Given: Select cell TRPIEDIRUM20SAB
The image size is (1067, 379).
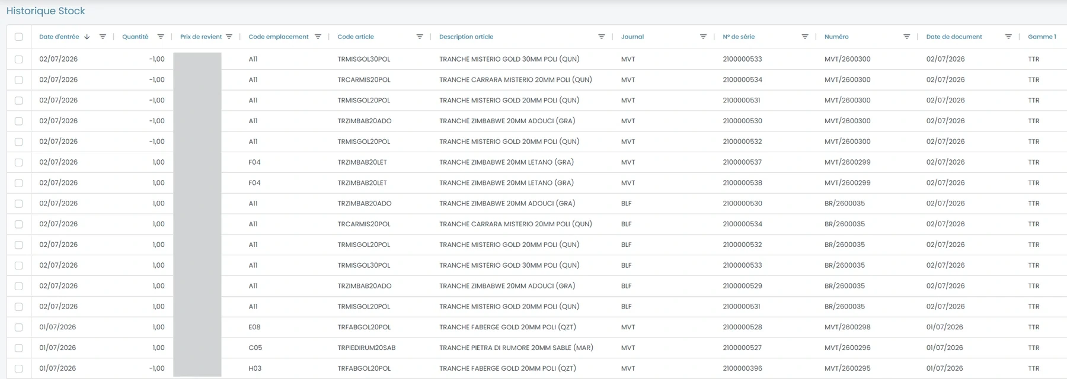Looking at the screenshot, I should pos(366,348).
